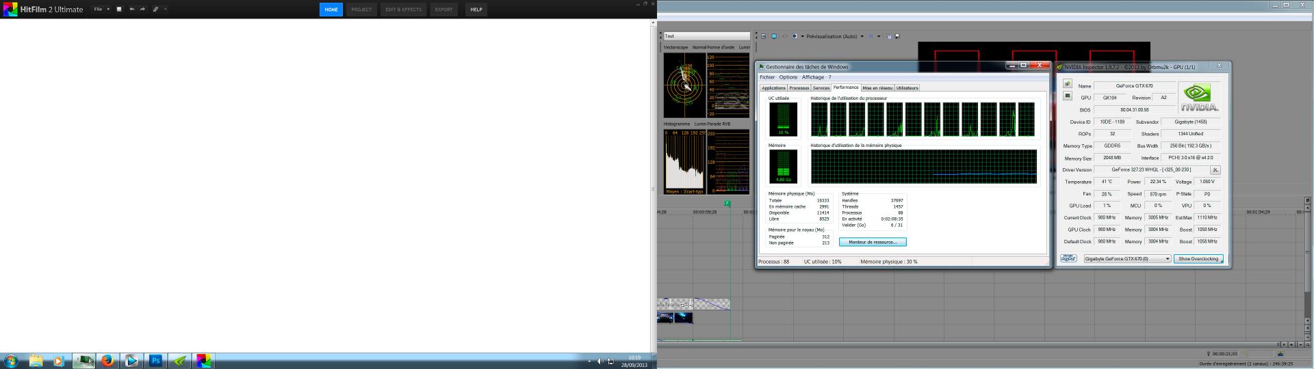Open Firefox from the taskbar
1314x369 pixels.
click(x=107, y=361)
